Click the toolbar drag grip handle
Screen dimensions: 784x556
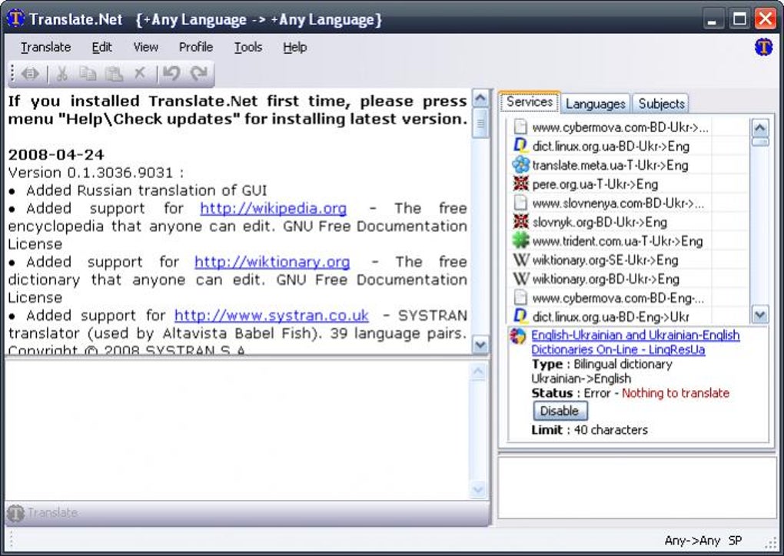pyautogui.click(x=12, y=74)
